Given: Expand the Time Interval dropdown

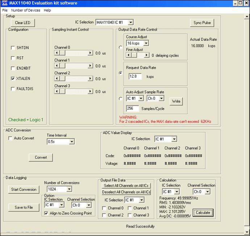Looking at the screenshot, I should 71,142.
